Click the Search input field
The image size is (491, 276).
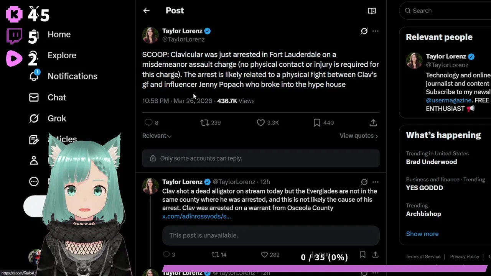pyautogui.click(x=447, y=11)
